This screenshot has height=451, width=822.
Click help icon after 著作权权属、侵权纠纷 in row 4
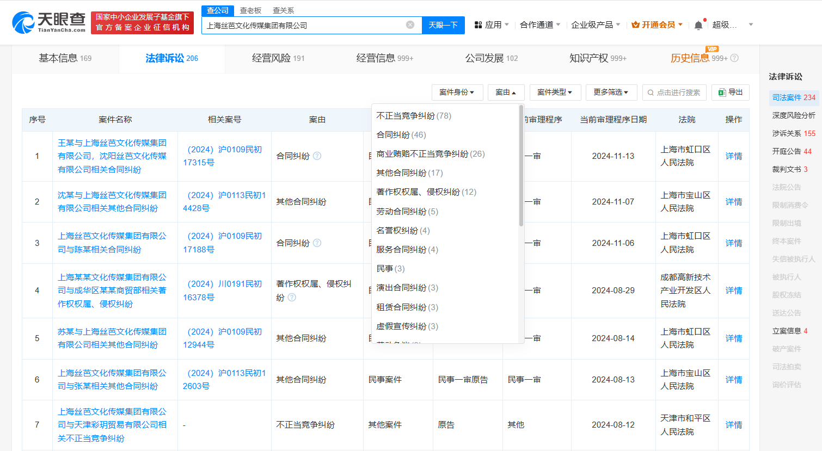292,298
